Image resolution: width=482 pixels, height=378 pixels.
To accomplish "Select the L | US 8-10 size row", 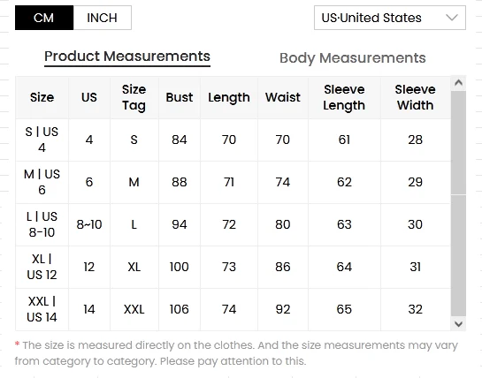I will [x=233, y=225].
